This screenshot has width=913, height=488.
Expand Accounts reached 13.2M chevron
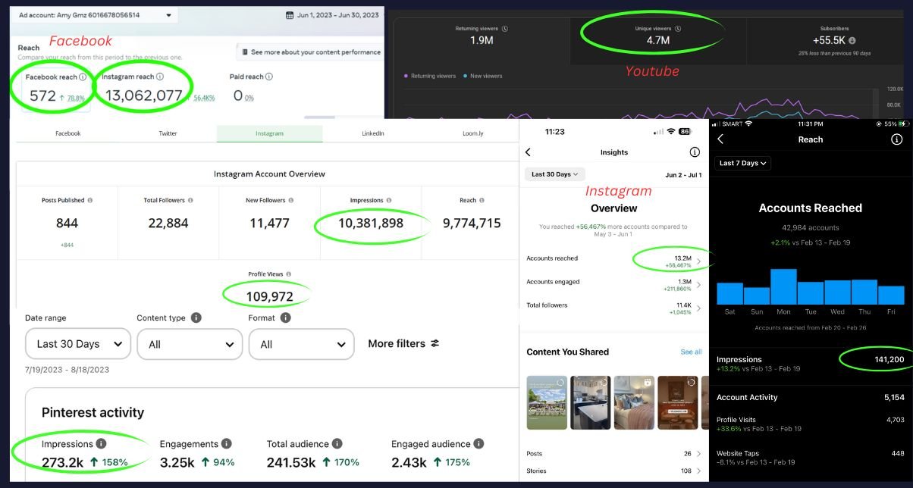point(698,262)
